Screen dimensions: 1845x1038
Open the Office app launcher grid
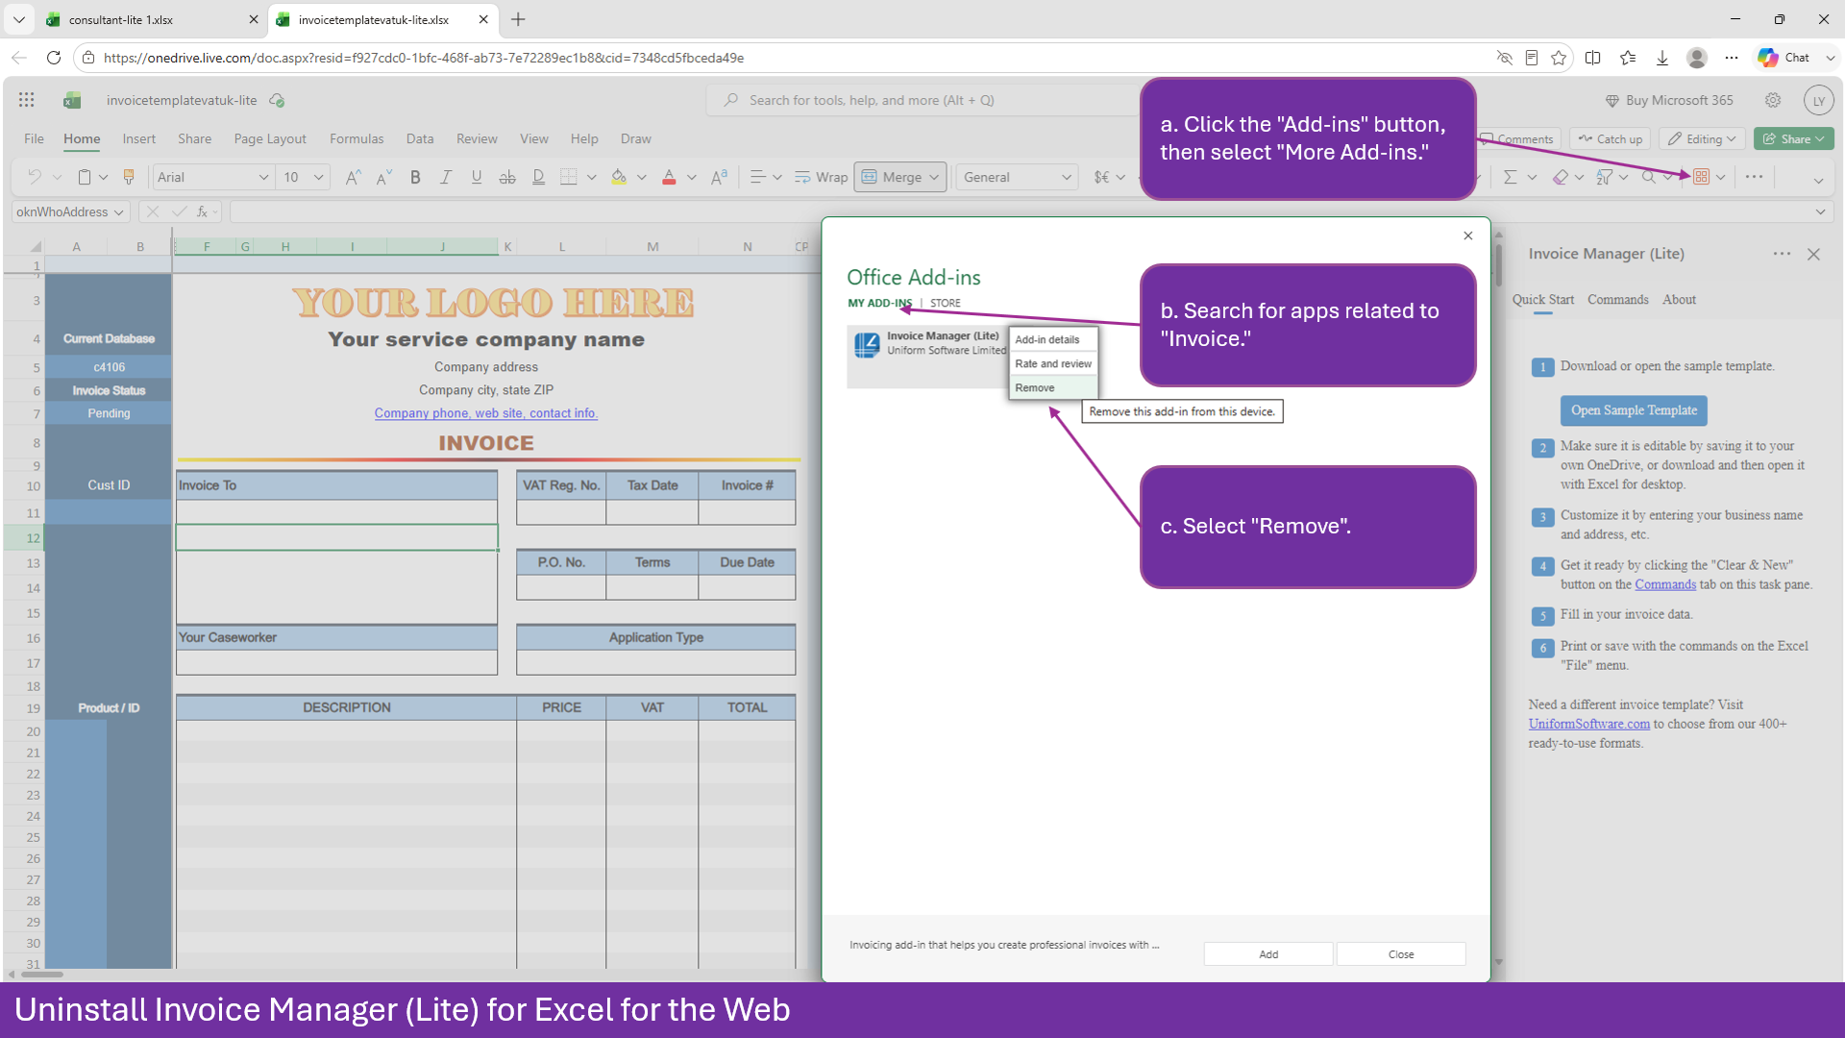(27, 100)
